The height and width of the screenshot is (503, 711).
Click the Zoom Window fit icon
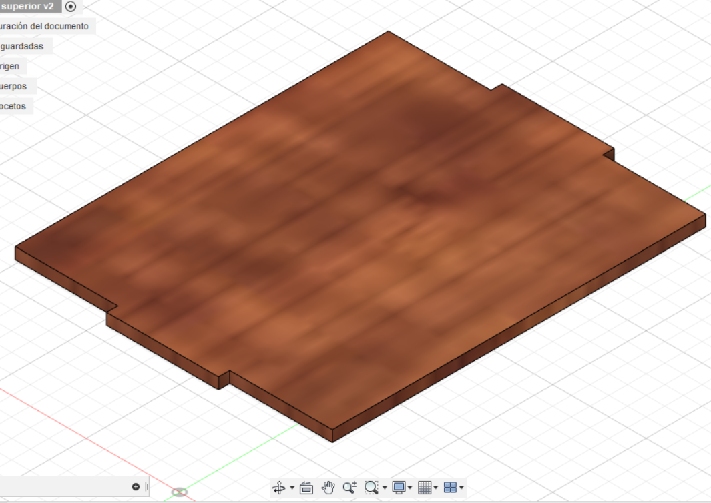point(371,488)
